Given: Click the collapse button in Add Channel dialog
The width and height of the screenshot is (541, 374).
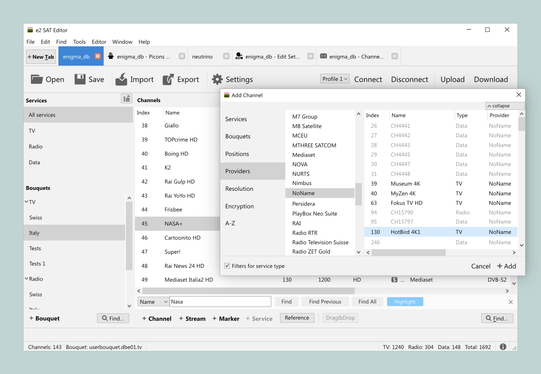Looking at the screenshot, I should [x=505, y=106].
